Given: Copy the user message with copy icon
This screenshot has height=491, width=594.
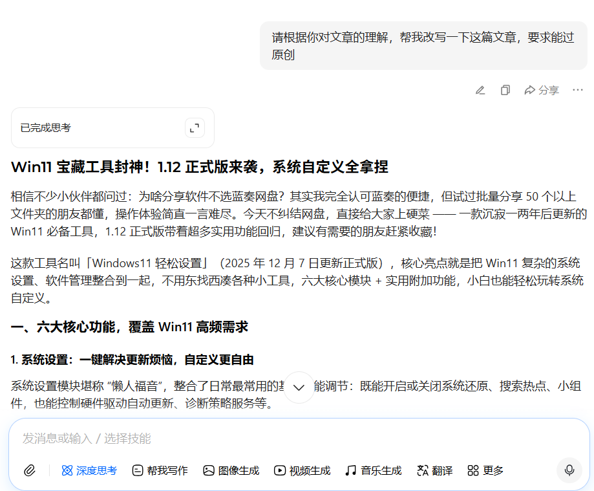Looking at the screenshot, I should coord(505,90).
